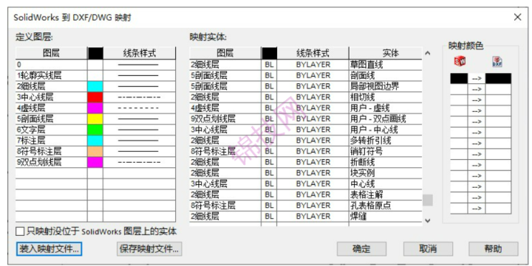This screenshot has height=266, width=532.
Task: Pick the green swatch of 6文字层
Action: coord(95,130)
